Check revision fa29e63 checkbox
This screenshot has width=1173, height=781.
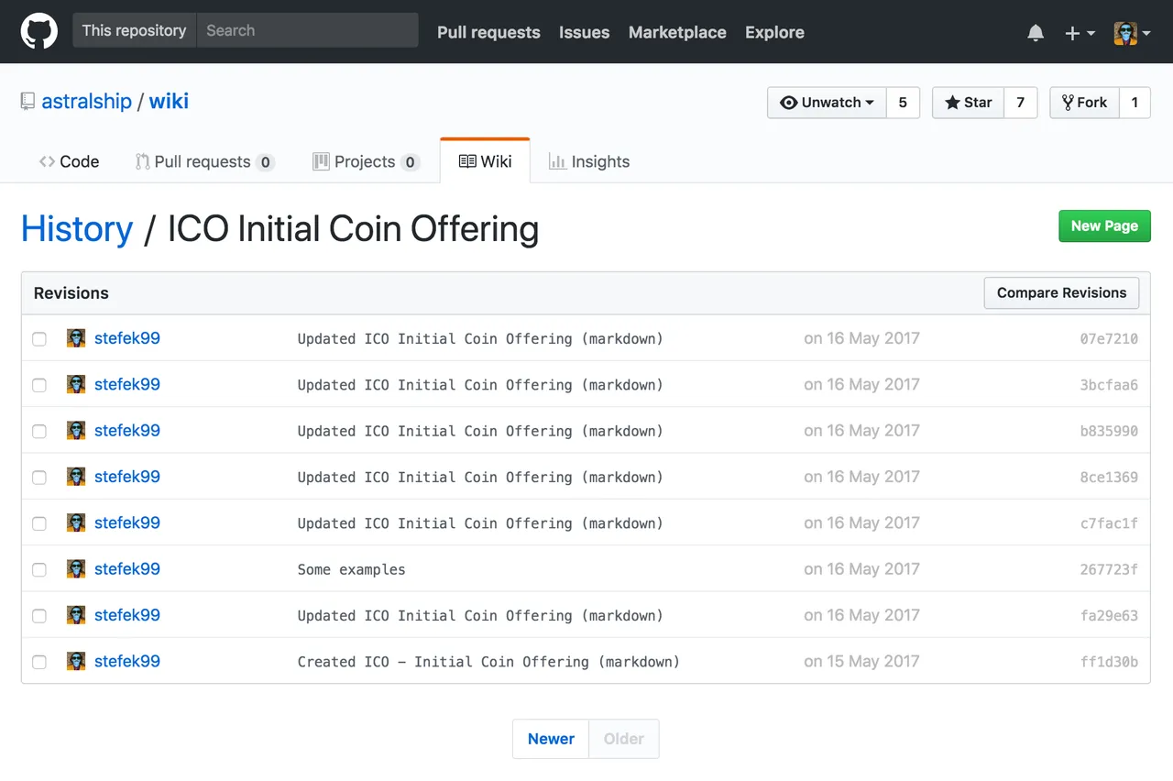[39, 616]
